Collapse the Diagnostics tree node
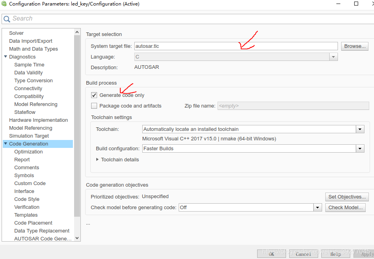Screen dimensions: 374x259 pyautogui.click(x=6, y=57)
